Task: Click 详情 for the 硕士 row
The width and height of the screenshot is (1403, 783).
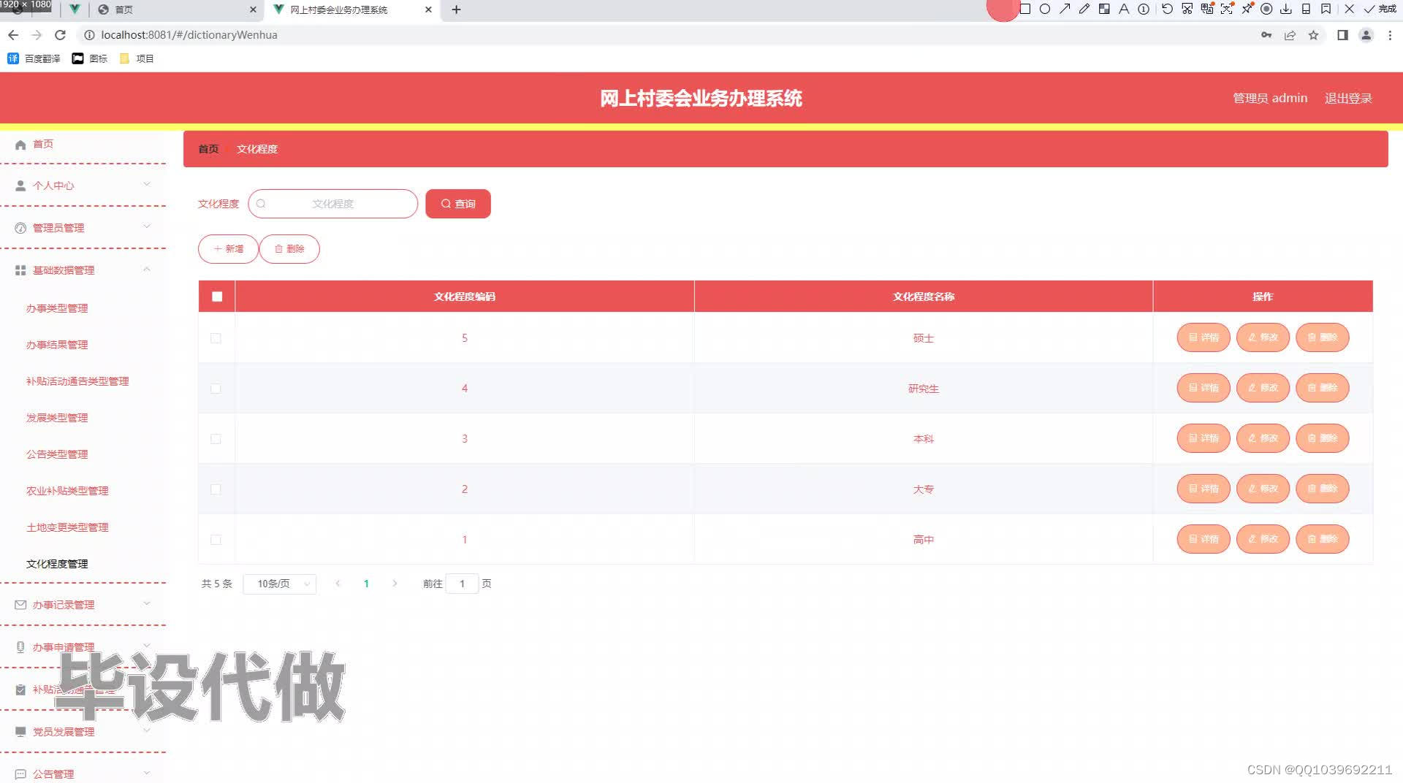Action: (1204, 337)
